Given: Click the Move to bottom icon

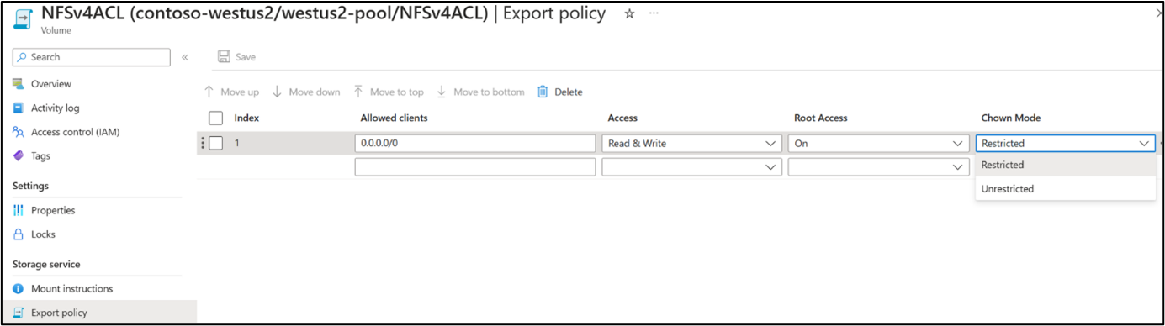Looking at the screenshot, I should (x=441, y=92).
